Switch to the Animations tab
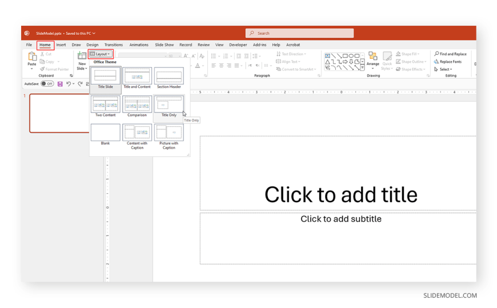The height and width of the screenshot is (308, 497). (139, 45)
